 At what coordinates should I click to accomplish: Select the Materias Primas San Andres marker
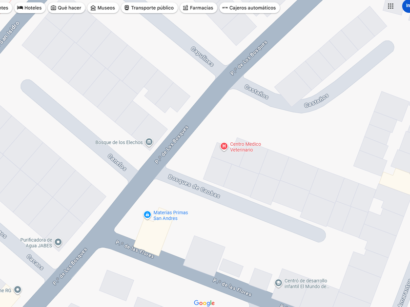147,215
